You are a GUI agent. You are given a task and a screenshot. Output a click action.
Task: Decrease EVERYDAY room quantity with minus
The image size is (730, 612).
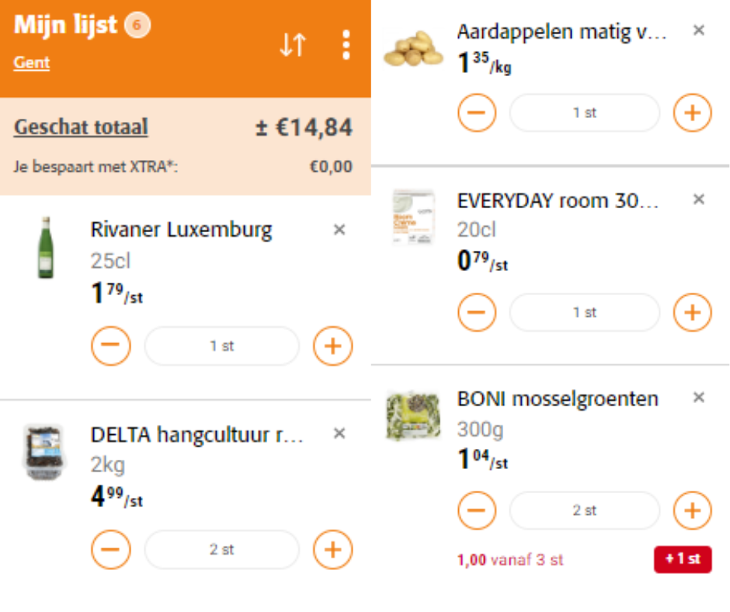[477, 312]
